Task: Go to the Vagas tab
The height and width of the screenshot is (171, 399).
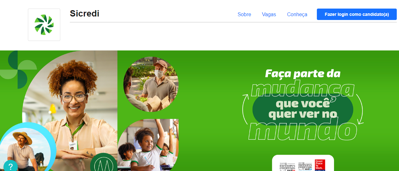Action: point(269,14)
